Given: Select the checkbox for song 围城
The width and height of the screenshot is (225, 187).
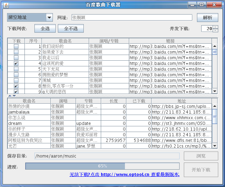Looking at the screenshot, I should pos(16,80).
